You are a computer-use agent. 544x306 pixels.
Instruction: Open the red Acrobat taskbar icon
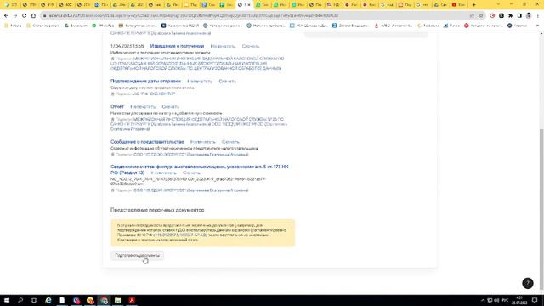click(x=132, y=300)
